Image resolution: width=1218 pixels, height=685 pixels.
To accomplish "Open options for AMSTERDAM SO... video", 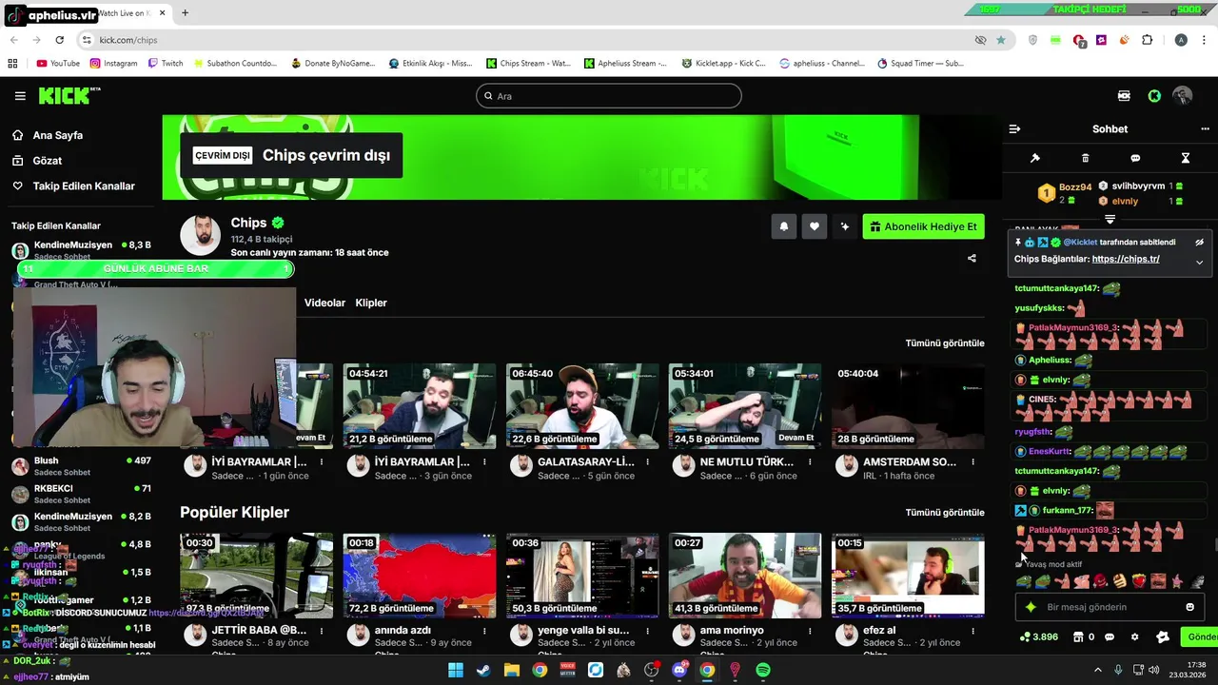I will pos(972,462).
